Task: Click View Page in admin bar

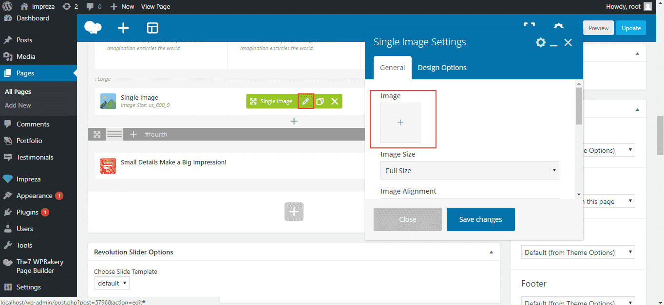Action: (x=155, y=6)
